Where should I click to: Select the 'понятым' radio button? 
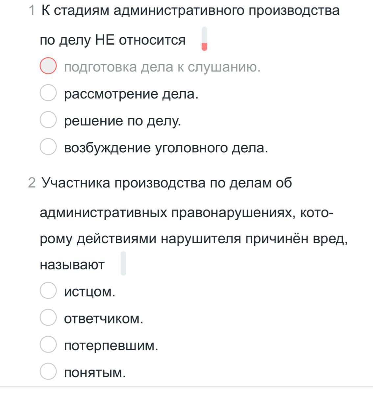point(48,371)
